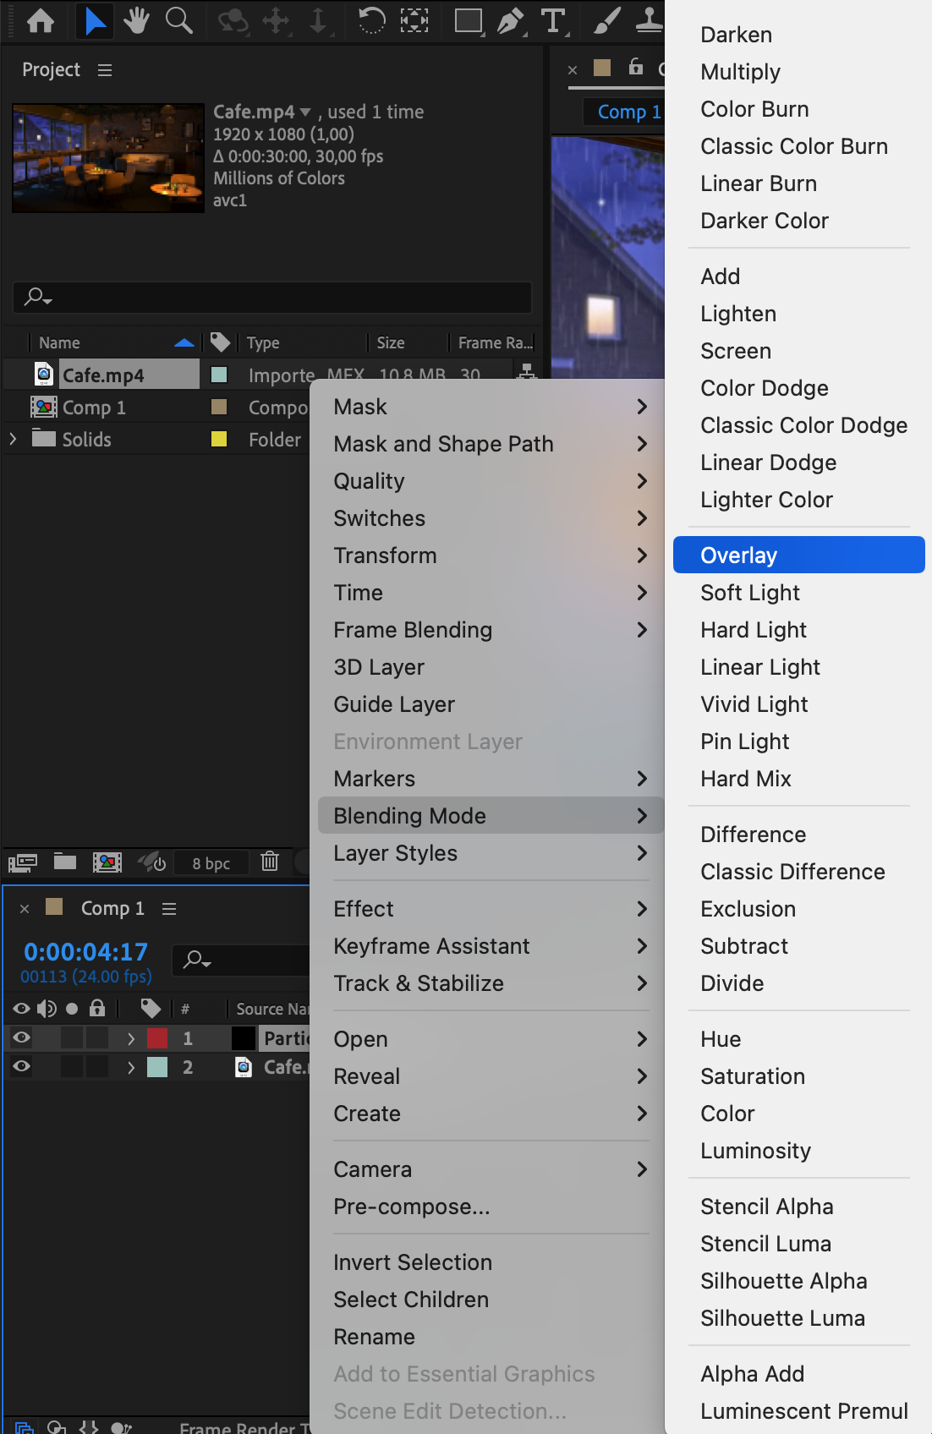Toggle the lock switch on layer 1

[x=97, y=1037]
